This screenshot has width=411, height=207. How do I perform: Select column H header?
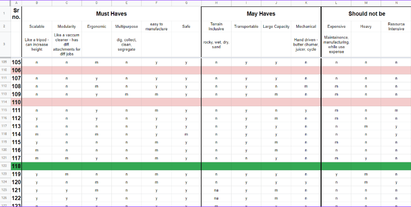coord(216,3)
